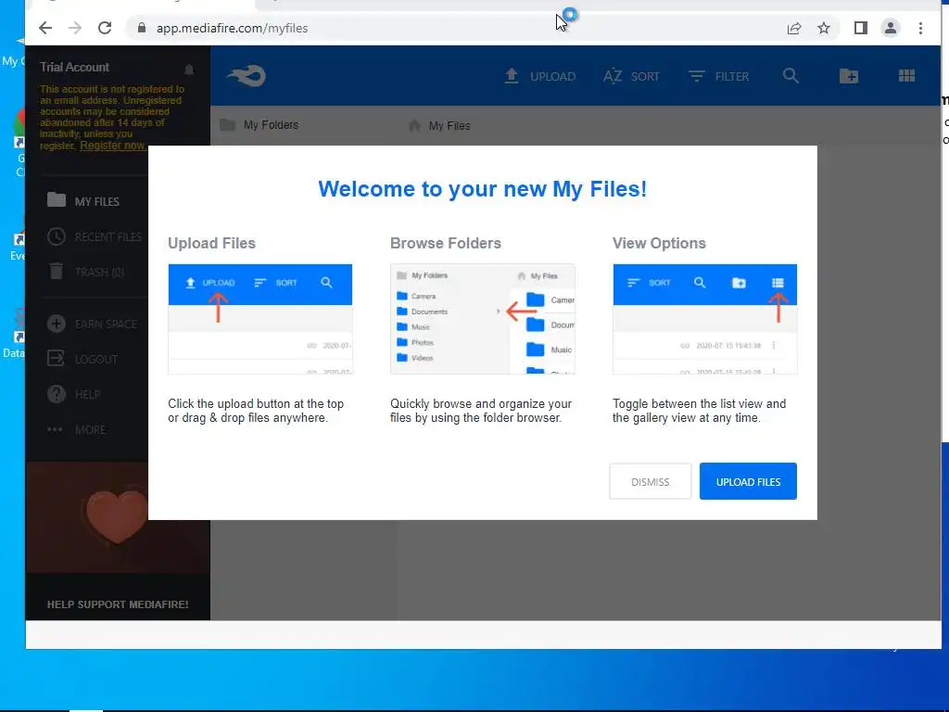Click the My Files home breadcrumb
The height and width of the screenshot is (712, 949).
click(x=439, y=125)
